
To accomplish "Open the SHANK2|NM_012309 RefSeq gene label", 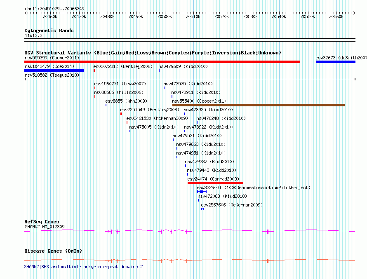I will [45, 227].
